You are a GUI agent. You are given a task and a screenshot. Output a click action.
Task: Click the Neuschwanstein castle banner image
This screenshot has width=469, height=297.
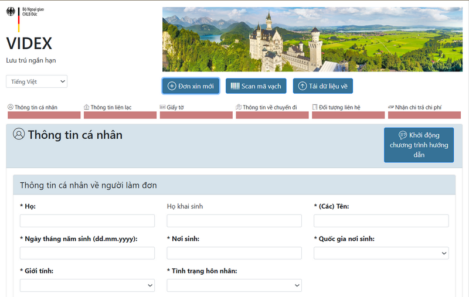pos(312,39)
